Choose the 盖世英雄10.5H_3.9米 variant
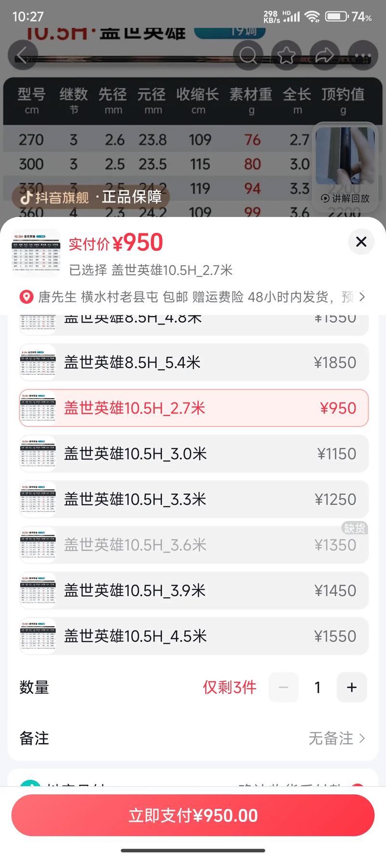This screenshot has height=859, width=386. [193, 590]
